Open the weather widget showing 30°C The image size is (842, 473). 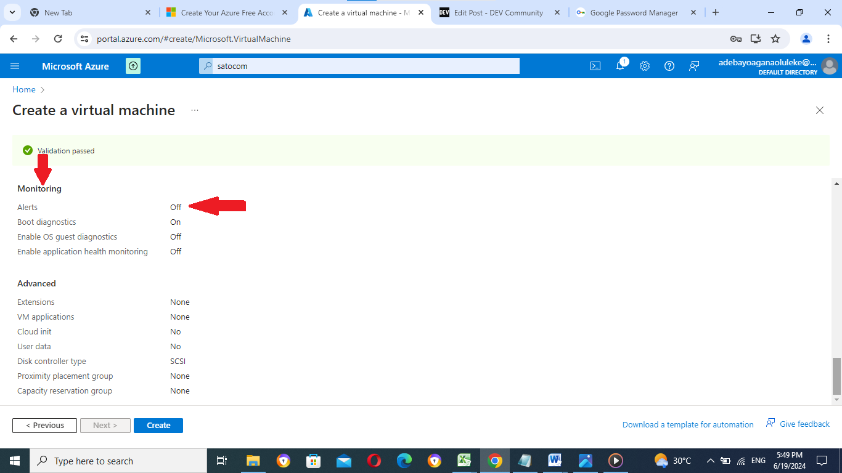672,461
